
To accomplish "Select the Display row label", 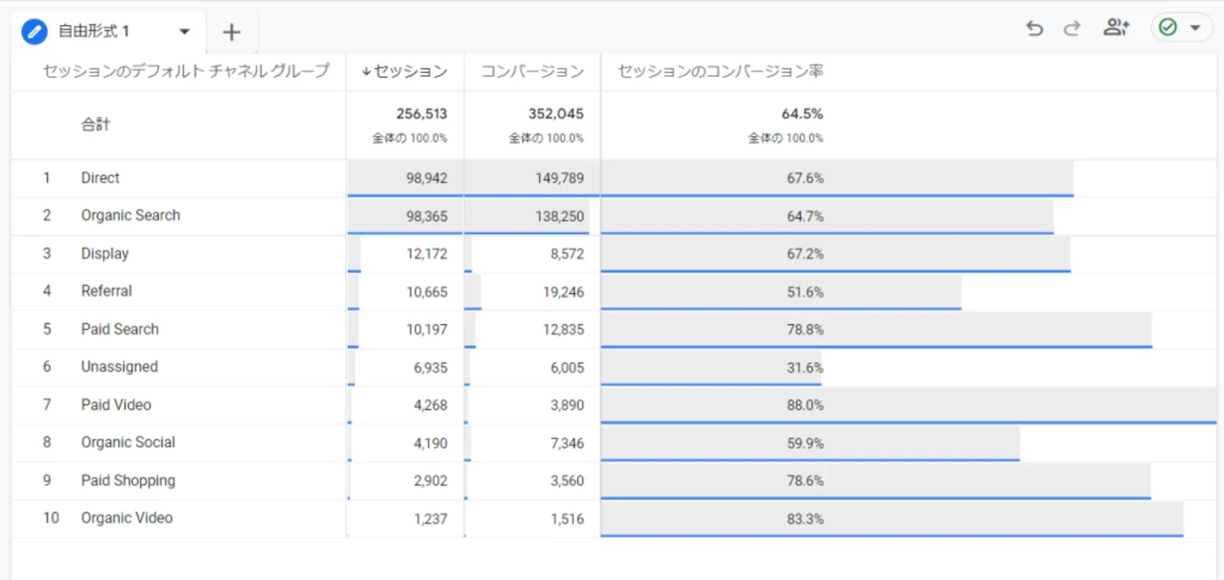I will coord(105,254).
